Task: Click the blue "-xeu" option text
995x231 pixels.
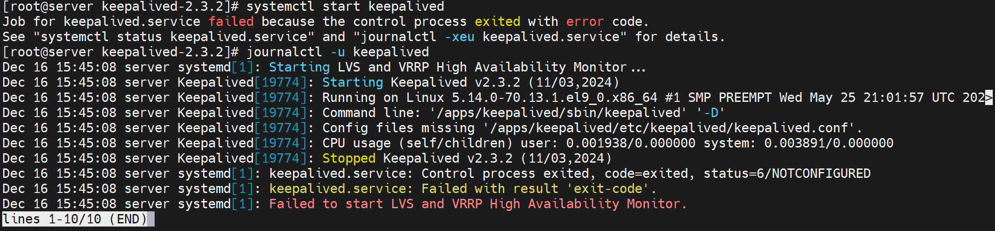Action: click(459, 37)
